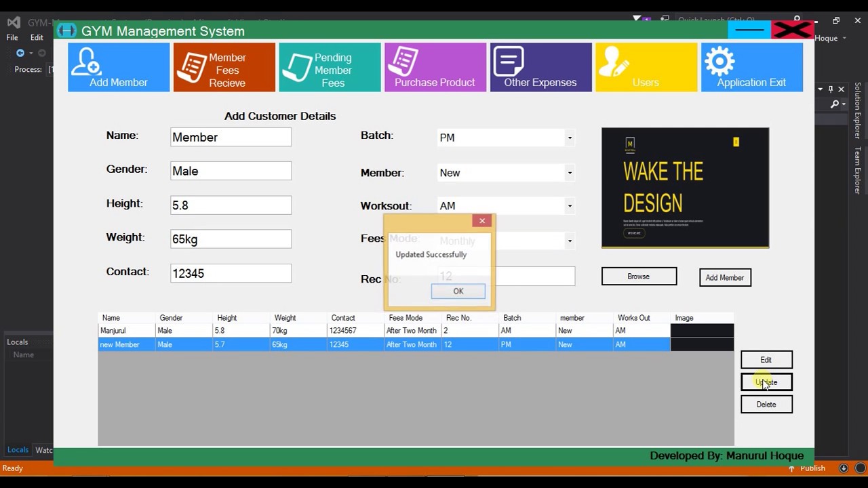Viewport: 868px width, 488px height.
Task: Switch to the Locals tab in Visual Studio
Action: point(18,450)
